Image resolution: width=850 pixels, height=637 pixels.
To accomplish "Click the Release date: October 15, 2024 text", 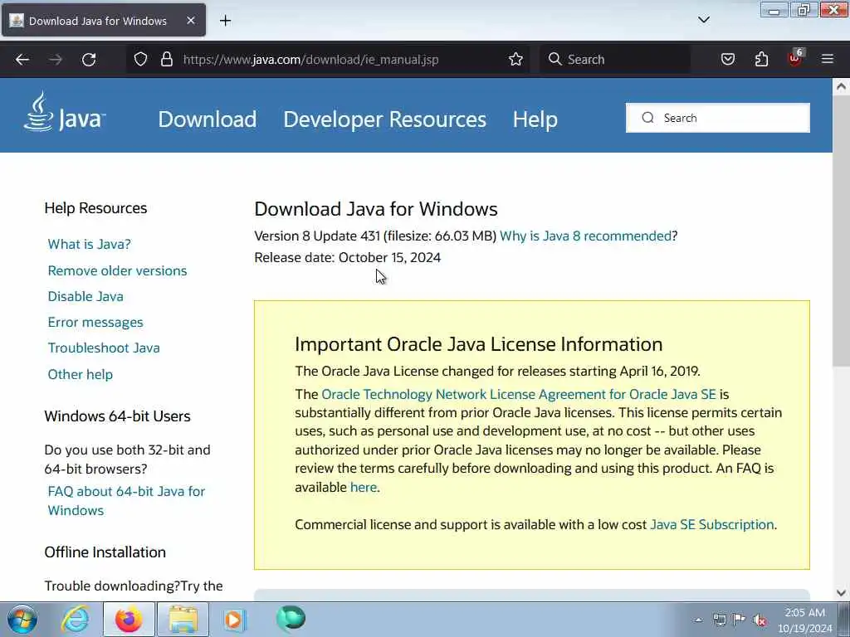I will 348,257.
